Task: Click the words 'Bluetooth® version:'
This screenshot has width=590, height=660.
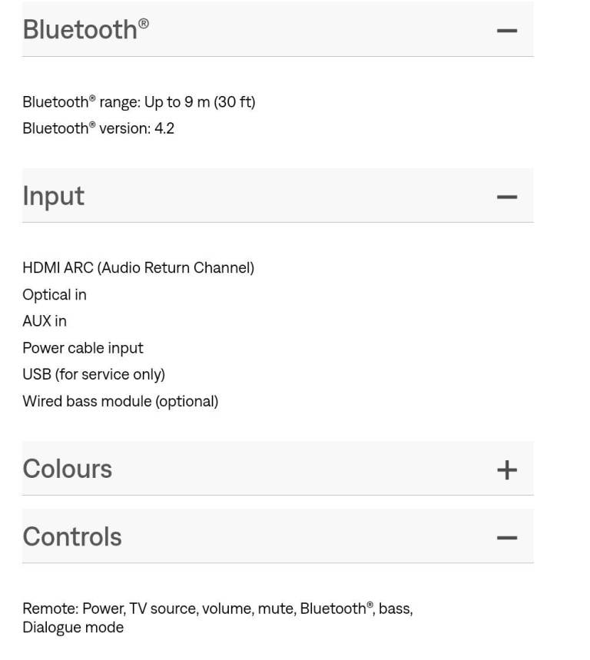Action: (x=86, y=128)
